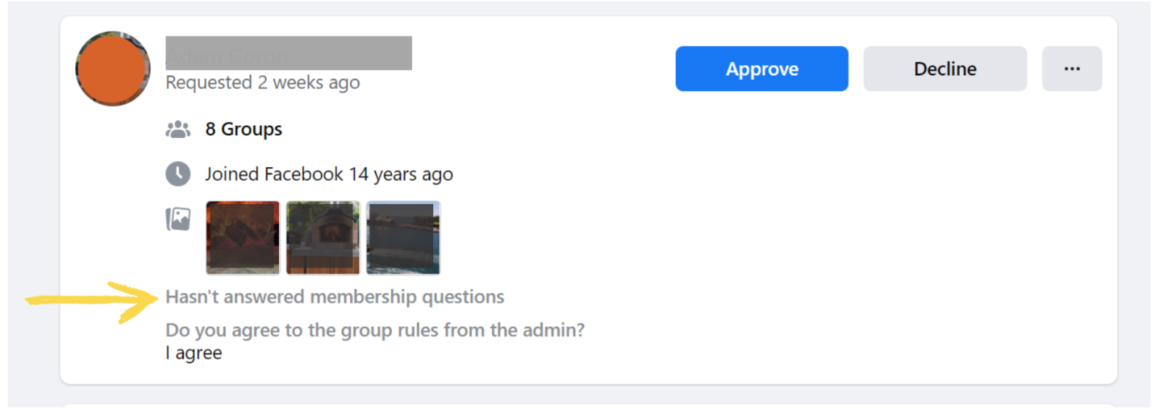
Task: Click "Joined Facebook 14 years ago" text
Action: [x=329, y=174]
